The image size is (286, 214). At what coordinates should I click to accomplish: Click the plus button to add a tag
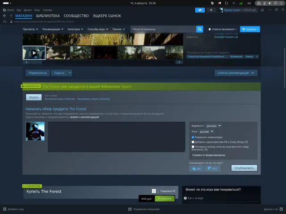coord(257,57)
